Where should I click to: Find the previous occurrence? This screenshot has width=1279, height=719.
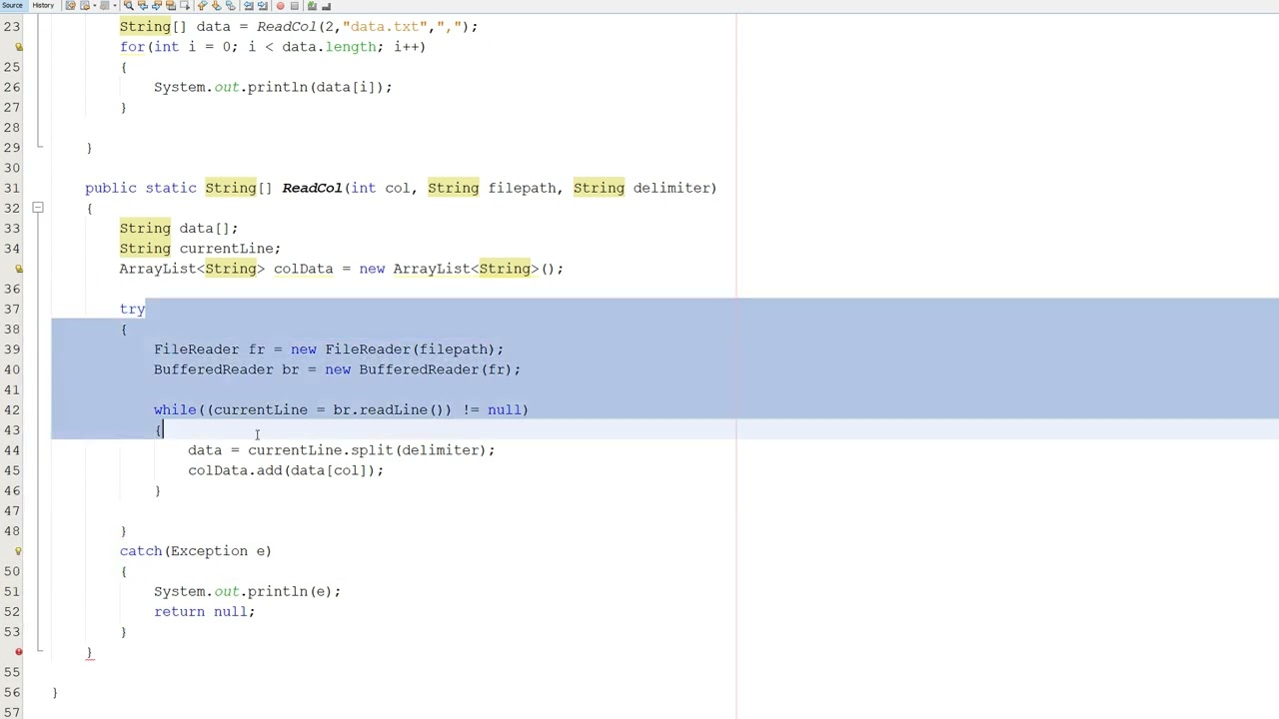tap(143, 5)
